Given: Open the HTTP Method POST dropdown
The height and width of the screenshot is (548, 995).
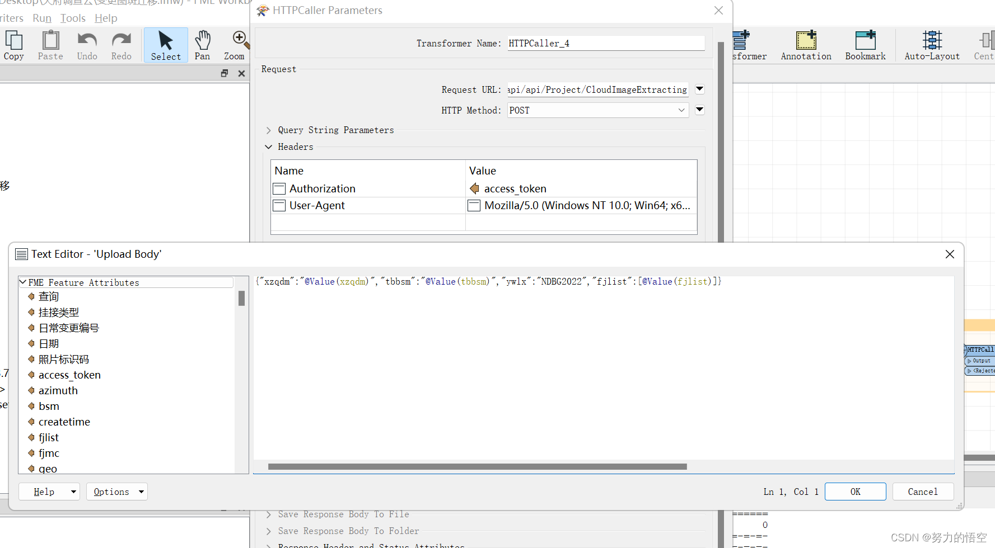Looking at the screenshot, I should tap(598, 110).
